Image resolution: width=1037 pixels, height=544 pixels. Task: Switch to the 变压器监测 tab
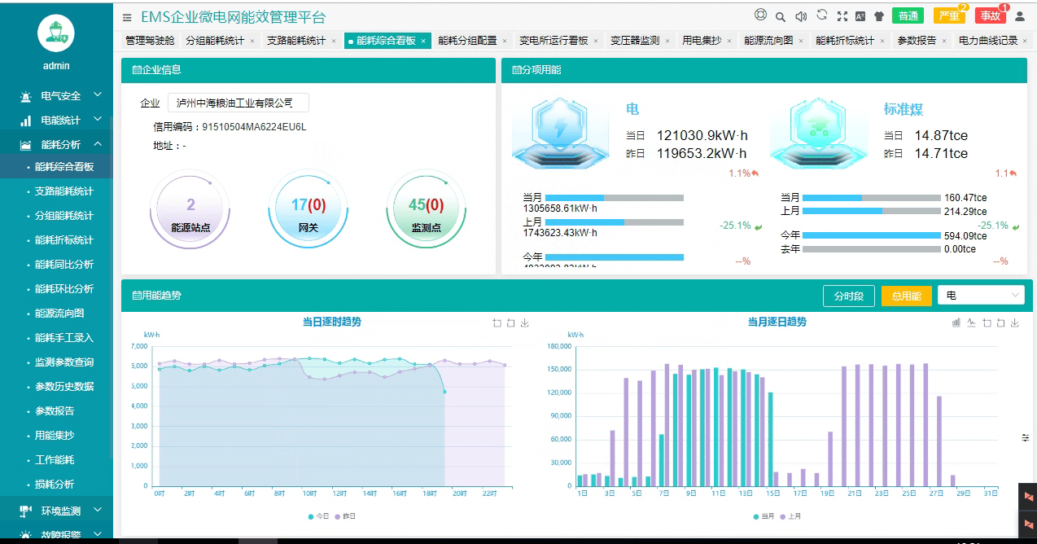(635, 41)
